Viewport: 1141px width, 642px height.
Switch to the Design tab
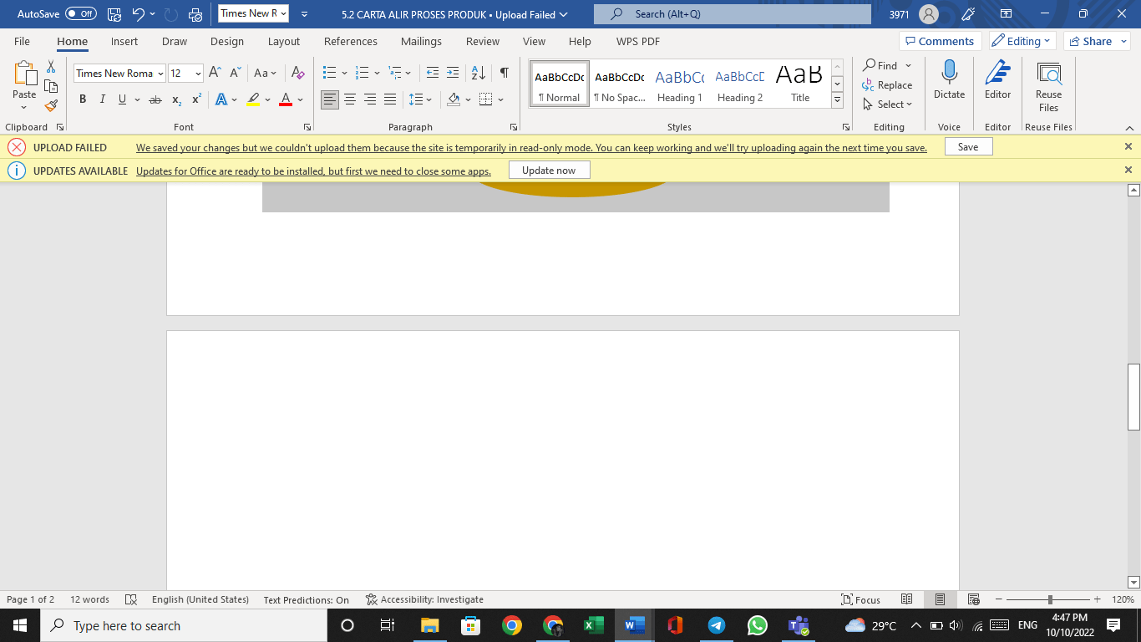tap(227, 41)
